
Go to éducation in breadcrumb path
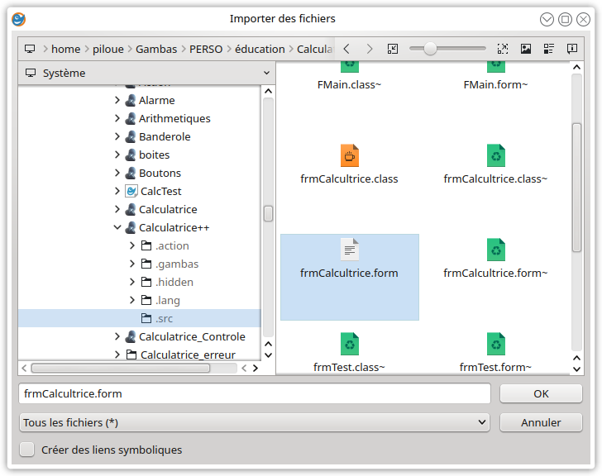[260, 49]
